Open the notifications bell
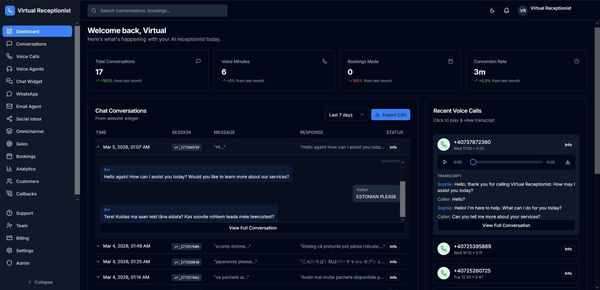The image size is (600, 290). coord(506,10)
